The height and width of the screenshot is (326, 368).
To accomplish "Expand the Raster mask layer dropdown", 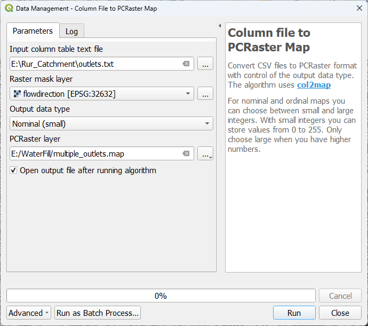I will click(188, 94).
